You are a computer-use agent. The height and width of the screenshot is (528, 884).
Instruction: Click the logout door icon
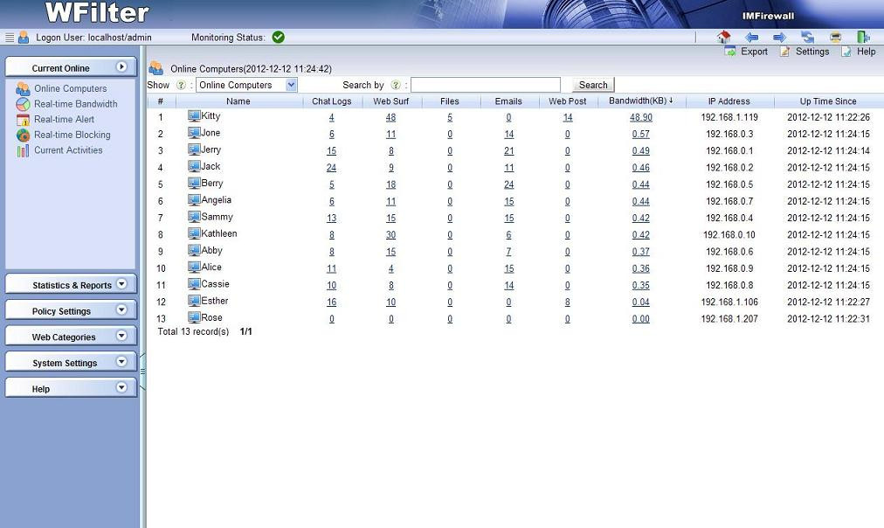tap(863, 38)
